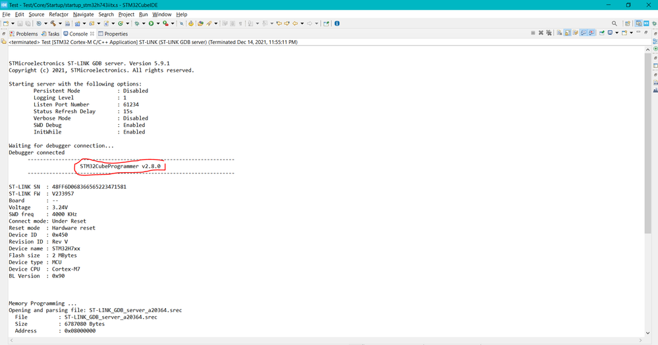Click 'Debugger connected' console line

[x=36, y=153]
